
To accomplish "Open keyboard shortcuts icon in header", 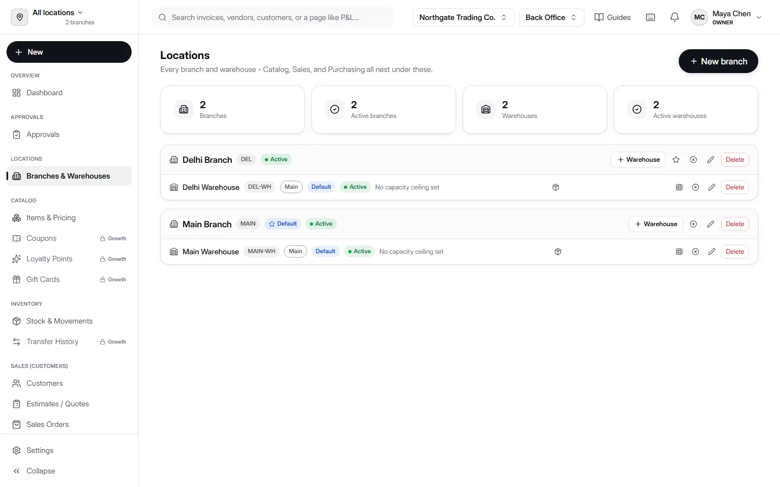I will [x=651, y=17].
